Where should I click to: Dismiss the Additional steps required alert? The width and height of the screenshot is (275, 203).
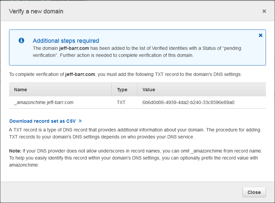coord(261,35)
